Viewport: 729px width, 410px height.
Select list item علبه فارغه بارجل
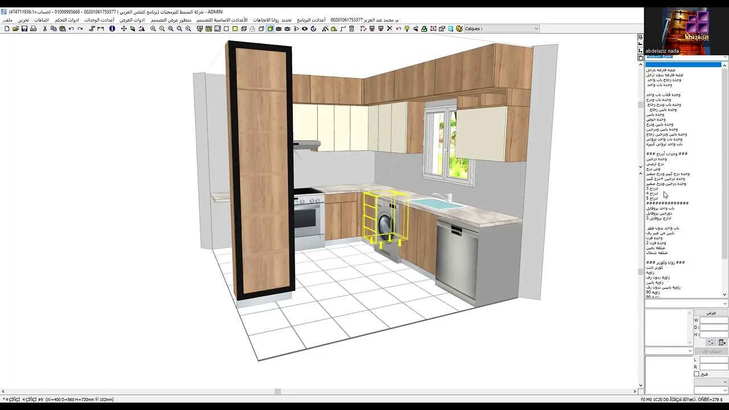pyautogui.click(x=661, y=70)
